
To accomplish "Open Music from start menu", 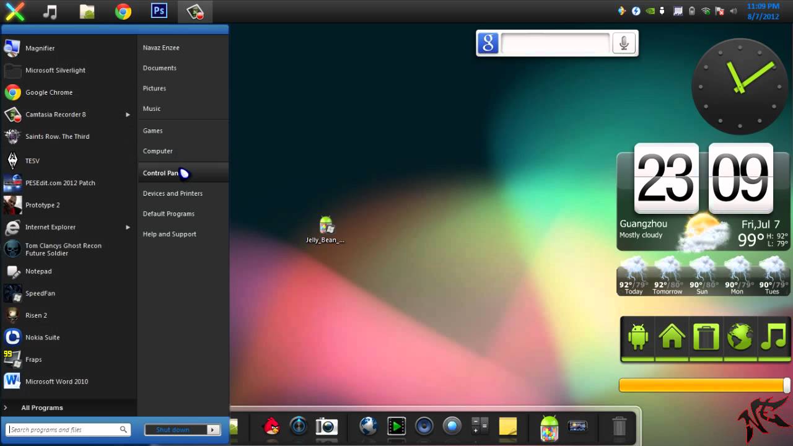I will point(151,109).
